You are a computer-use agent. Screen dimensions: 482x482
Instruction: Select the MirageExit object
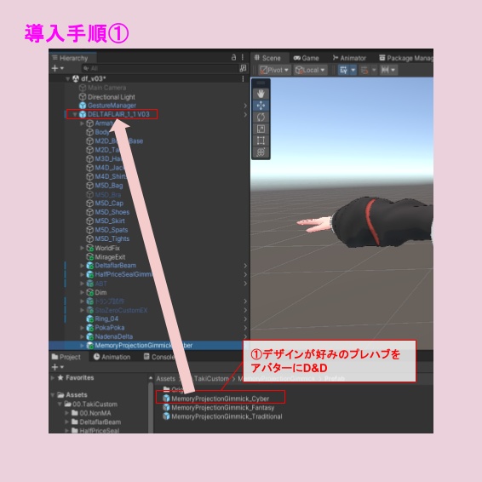[x=110, y=257]
